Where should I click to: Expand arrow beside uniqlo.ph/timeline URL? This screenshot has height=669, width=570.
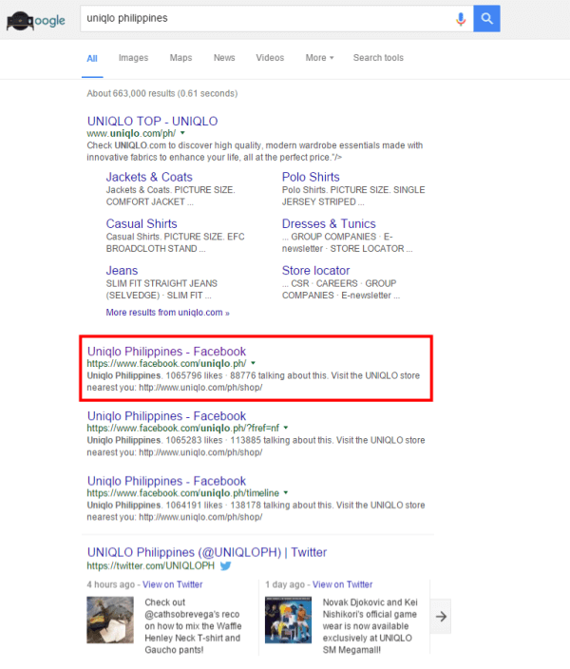pos(286,493)
